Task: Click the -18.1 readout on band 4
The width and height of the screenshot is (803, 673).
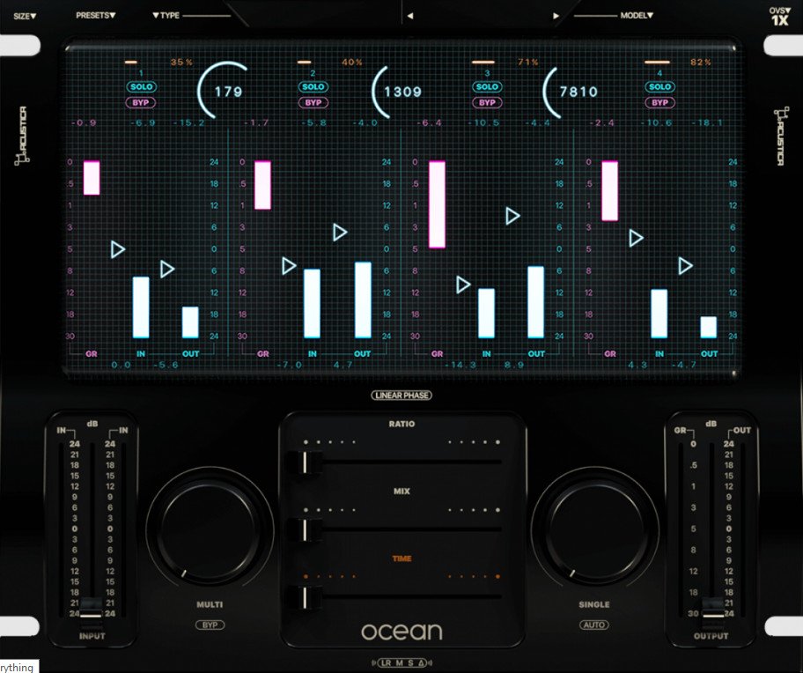Action: [x=707, y=123]
